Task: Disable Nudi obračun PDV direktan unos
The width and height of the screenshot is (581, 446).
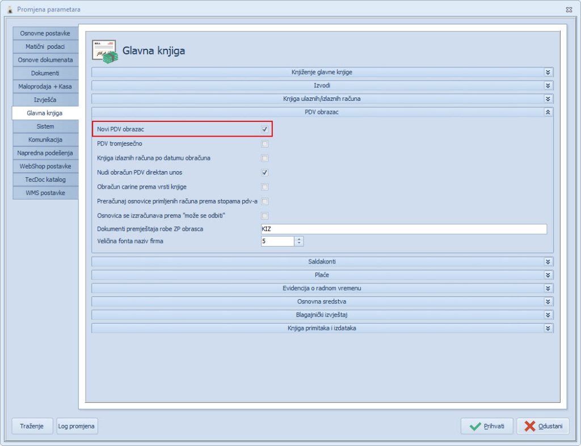Action: pos(264,172)
